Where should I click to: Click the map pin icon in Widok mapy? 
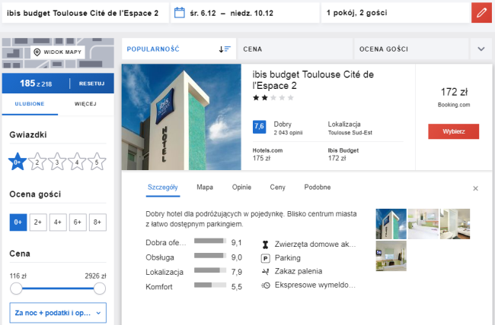pos(37,52)
